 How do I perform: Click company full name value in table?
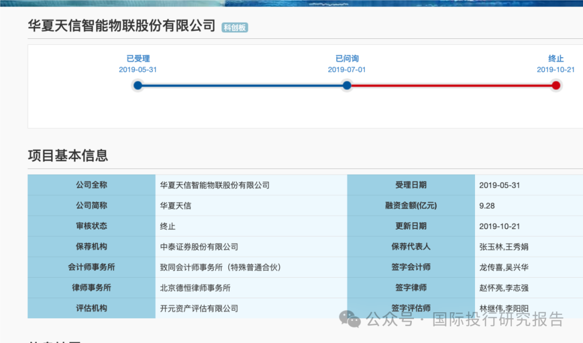[x=252, y=185]
